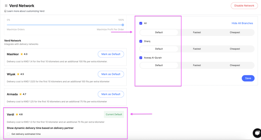The height and width of the screenshot is (140, 261).
Task: Select Default option for Aswaq Al-Qurain
Action: (x=159, y=65)
